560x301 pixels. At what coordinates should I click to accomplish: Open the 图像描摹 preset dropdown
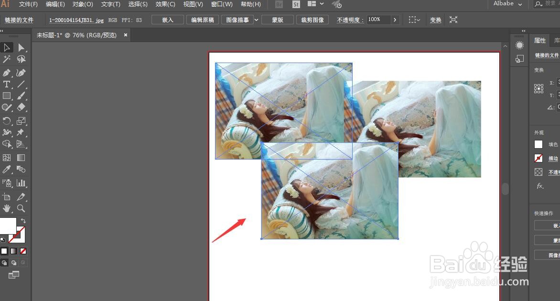click(257, 20)
